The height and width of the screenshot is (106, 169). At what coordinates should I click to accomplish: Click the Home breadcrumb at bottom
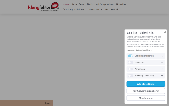click(x=48, y=103)
